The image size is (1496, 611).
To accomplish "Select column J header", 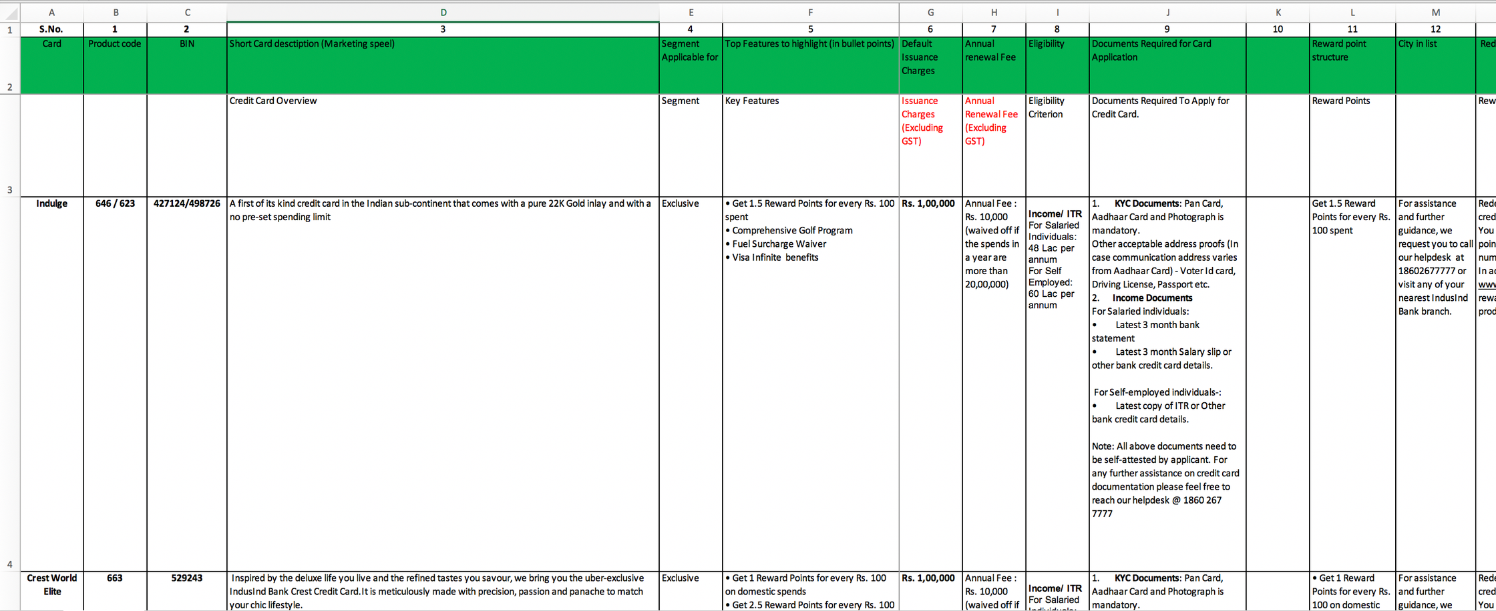I will (x=1167, y=13).
